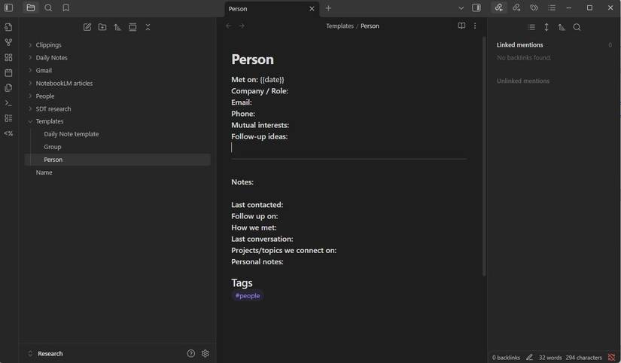Screen dimensions: 621x363
Task: Show backlinks tab in right sidebar
Action: (498, 8)
